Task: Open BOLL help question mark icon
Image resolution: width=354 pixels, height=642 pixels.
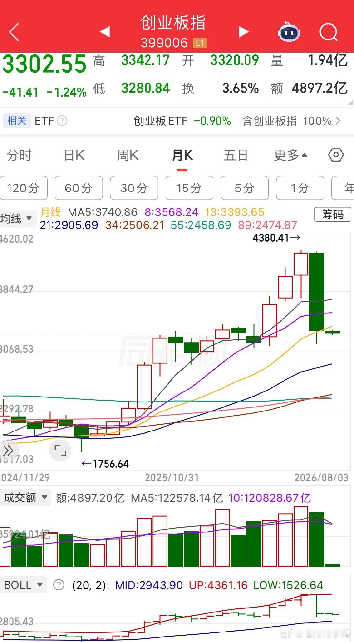Action: click(59, 585)
